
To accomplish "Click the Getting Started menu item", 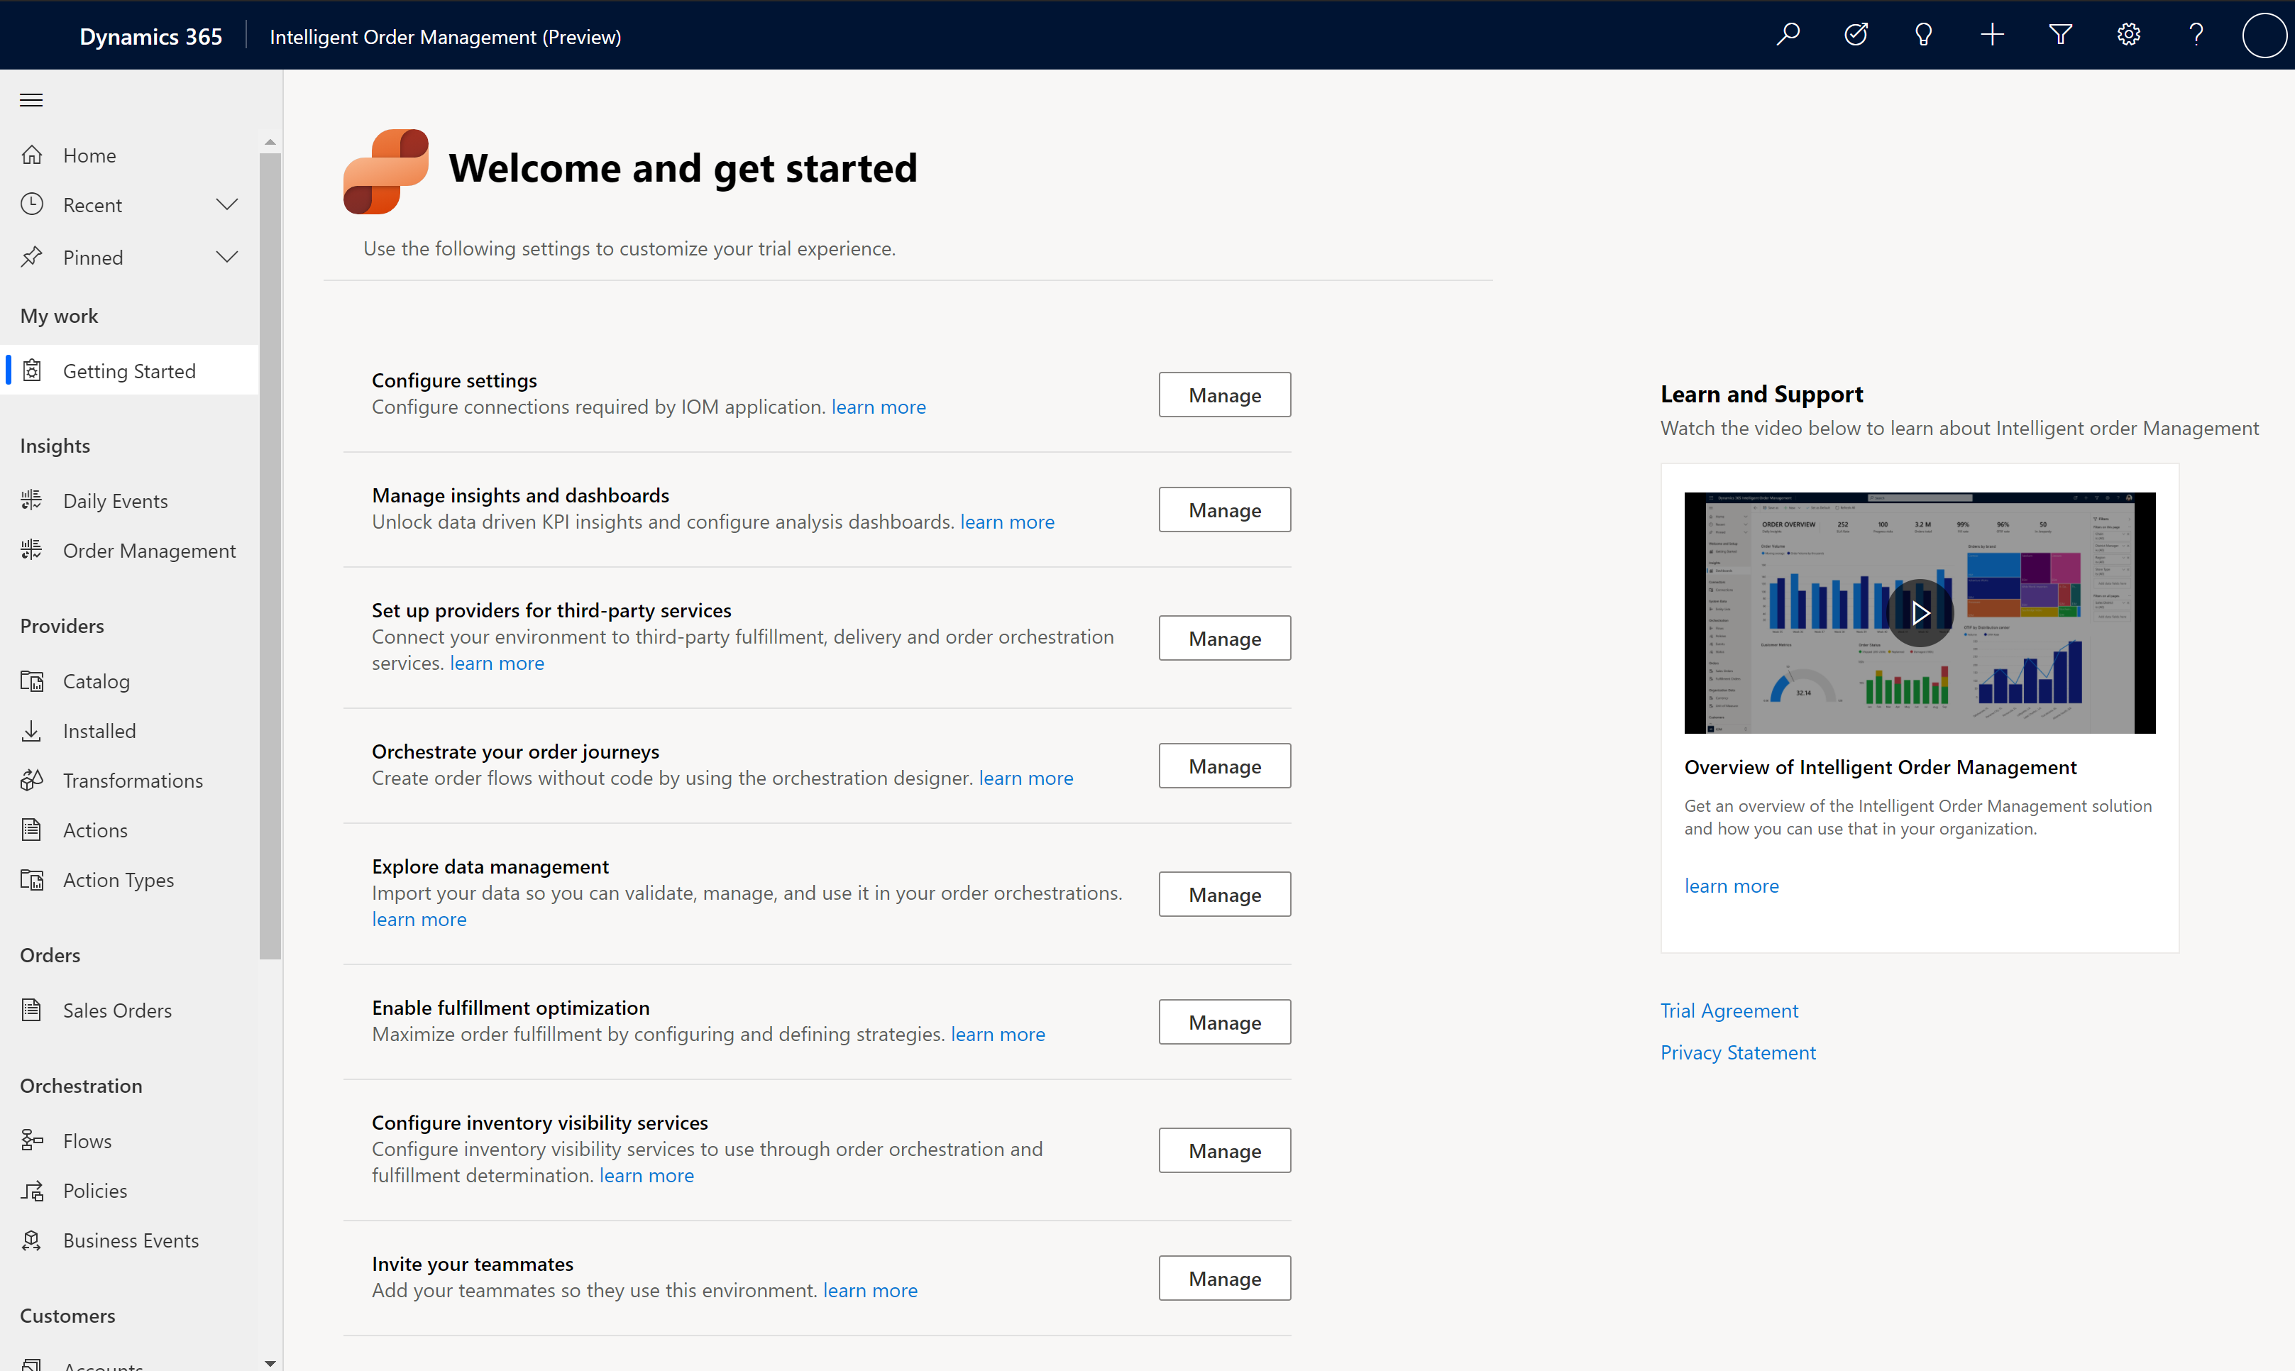I will [x=129, y=370].
